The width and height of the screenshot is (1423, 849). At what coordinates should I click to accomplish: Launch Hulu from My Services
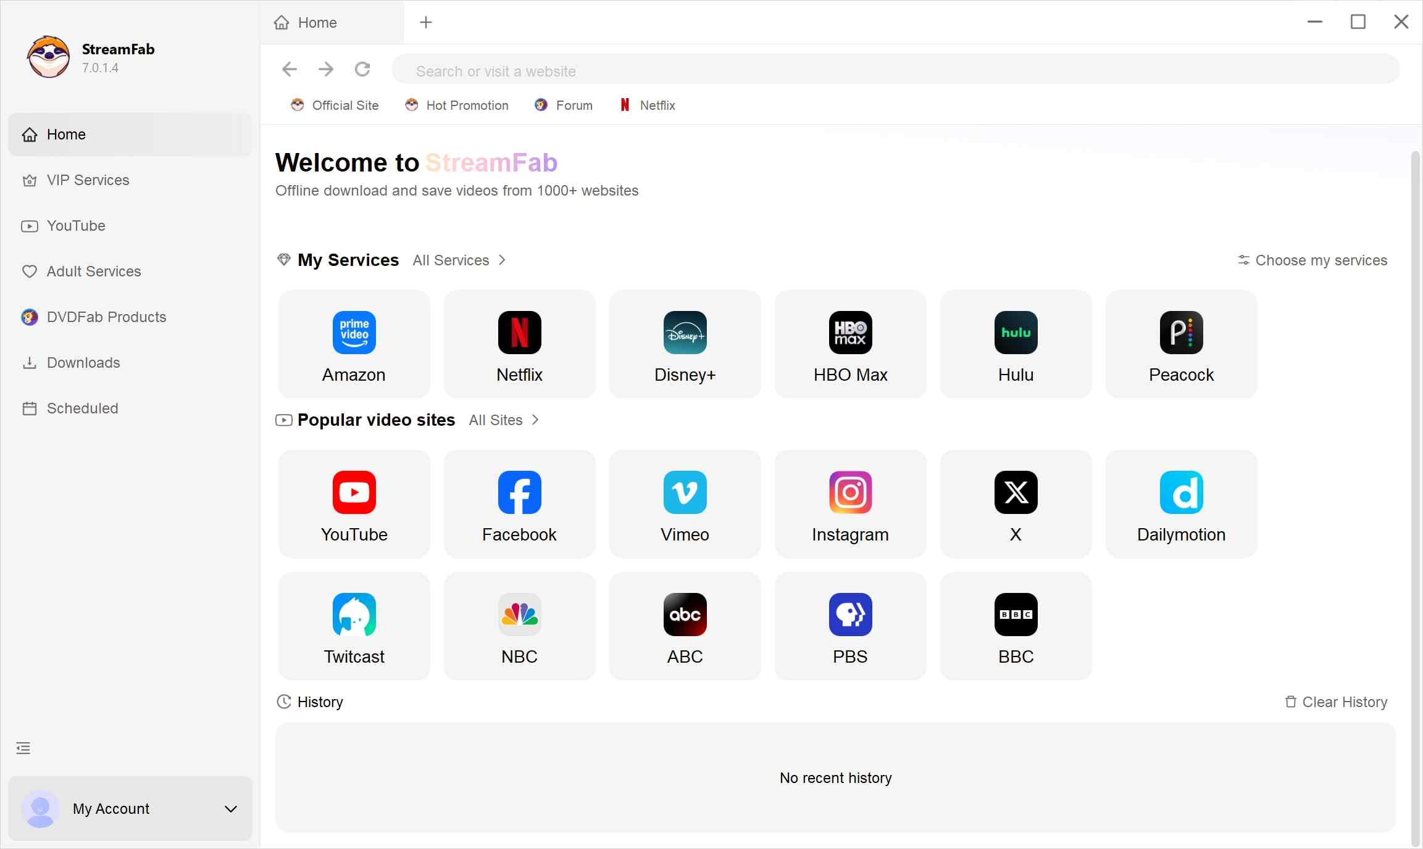[x=1016, y=344]
